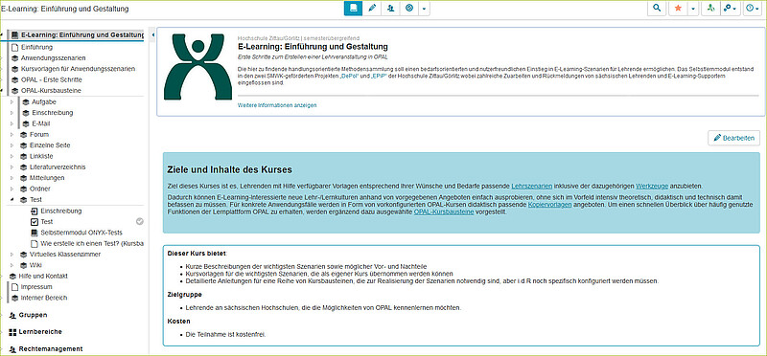The width and height of the screenshot is (767, 356).
Task: Open Einführung page in tree
Action: (36, 47)
